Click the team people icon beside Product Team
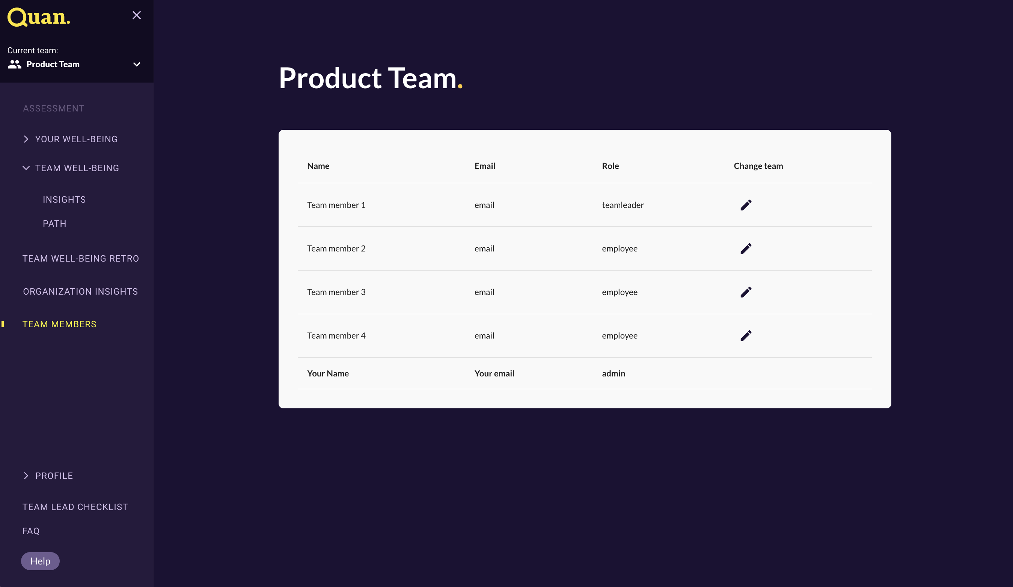Screen dimensions: 1013x587 click(x=15, y=64)
